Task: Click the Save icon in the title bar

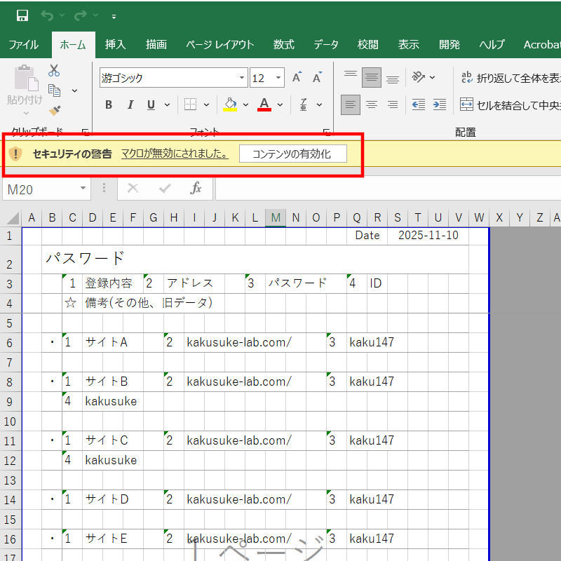Action: (22, 15)
